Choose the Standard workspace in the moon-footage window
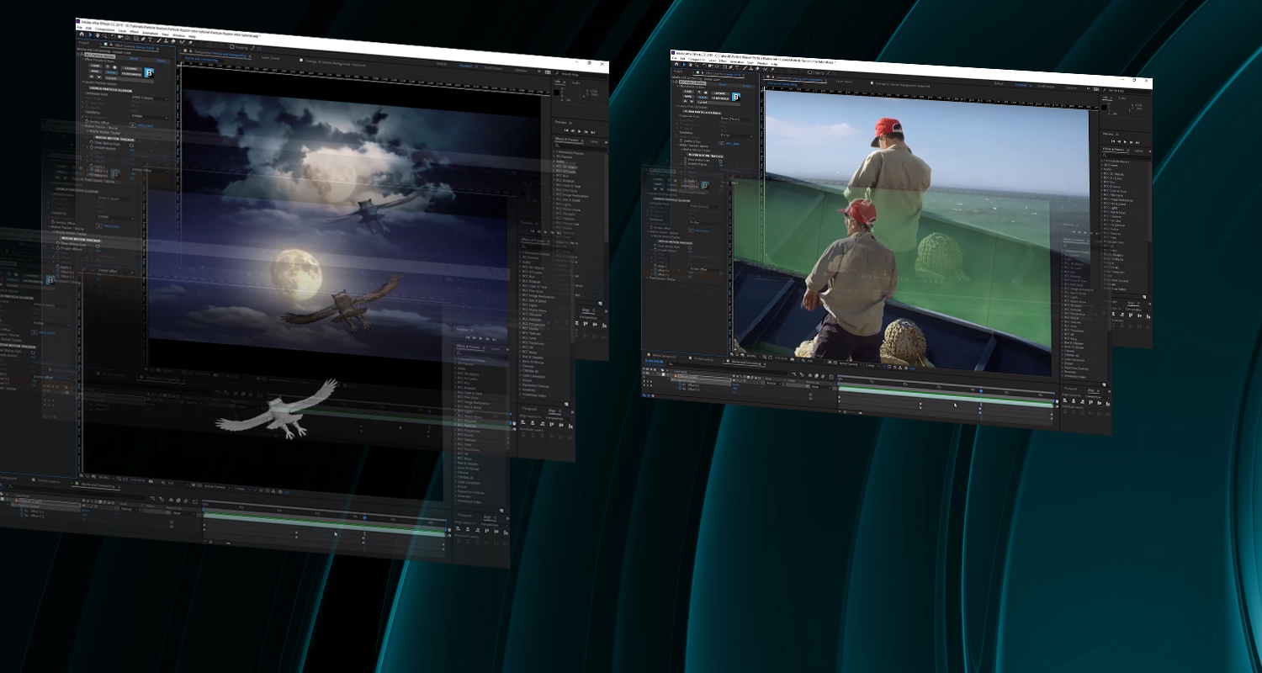Image resolution: width=1262 pixels, height=673 pixels. click(x=465, y=66)
